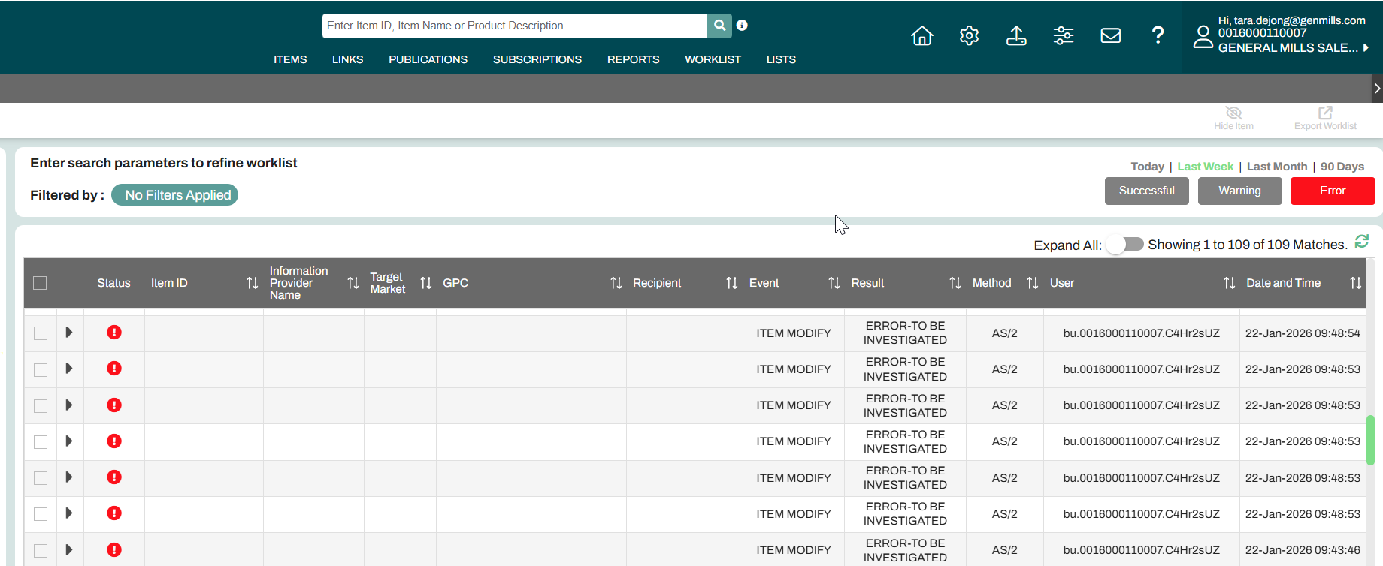Click the No Filters Applied pill
1383x566 pixels.
tap(174, 195)
